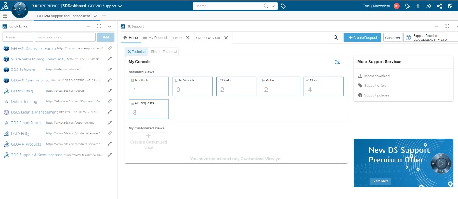458x199 pixels.
Task: Open To Clarify requests tile
Action: tap(149, 86)
